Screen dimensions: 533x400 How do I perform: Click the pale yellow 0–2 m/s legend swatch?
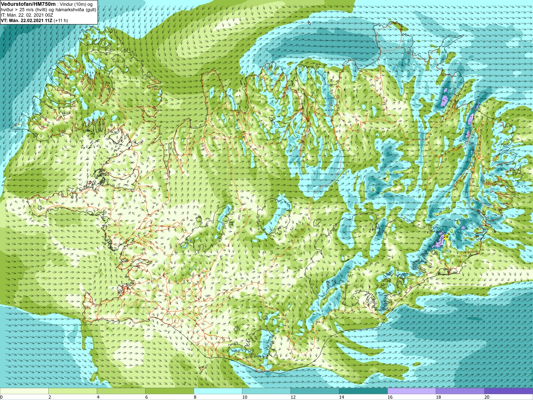(24, 391)
